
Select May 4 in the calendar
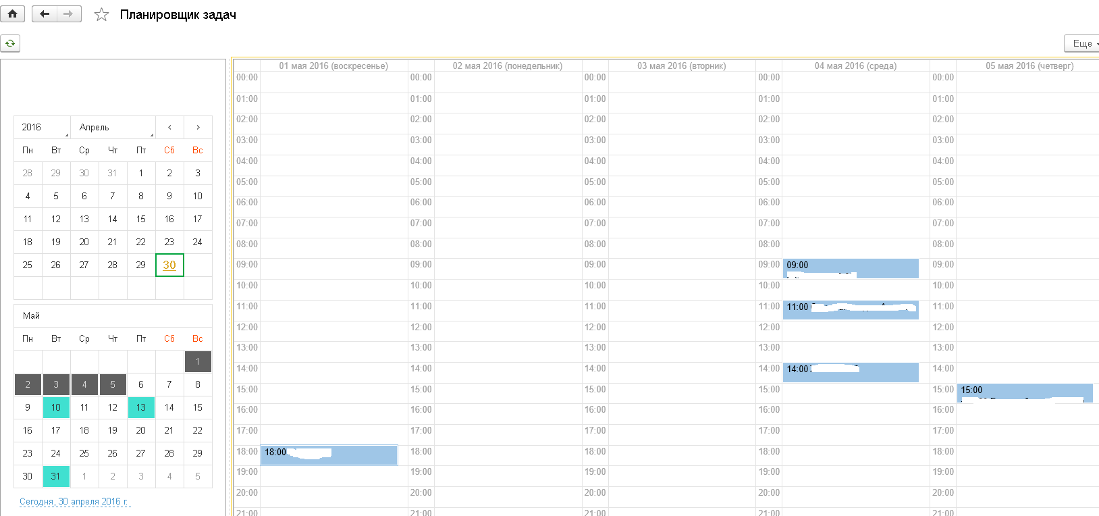[84, 384]
